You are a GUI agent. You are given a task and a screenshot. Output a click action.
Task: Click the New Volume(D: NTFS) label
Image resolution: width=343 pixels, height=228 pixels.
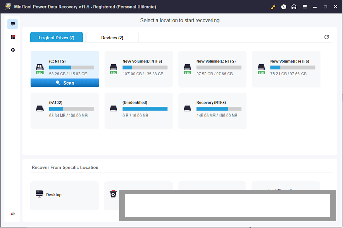(x=142, y=61)
